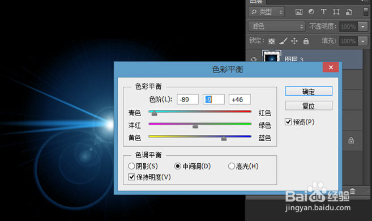Toggle the layer filtering switch

tap(366, 12)
